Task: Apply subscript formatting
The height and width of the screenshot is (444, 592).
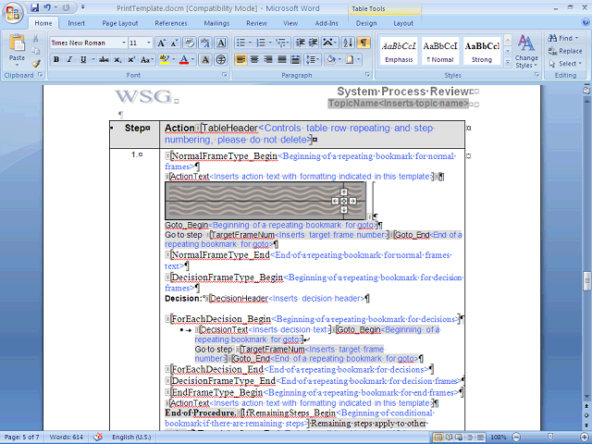Action: point(117,59)
